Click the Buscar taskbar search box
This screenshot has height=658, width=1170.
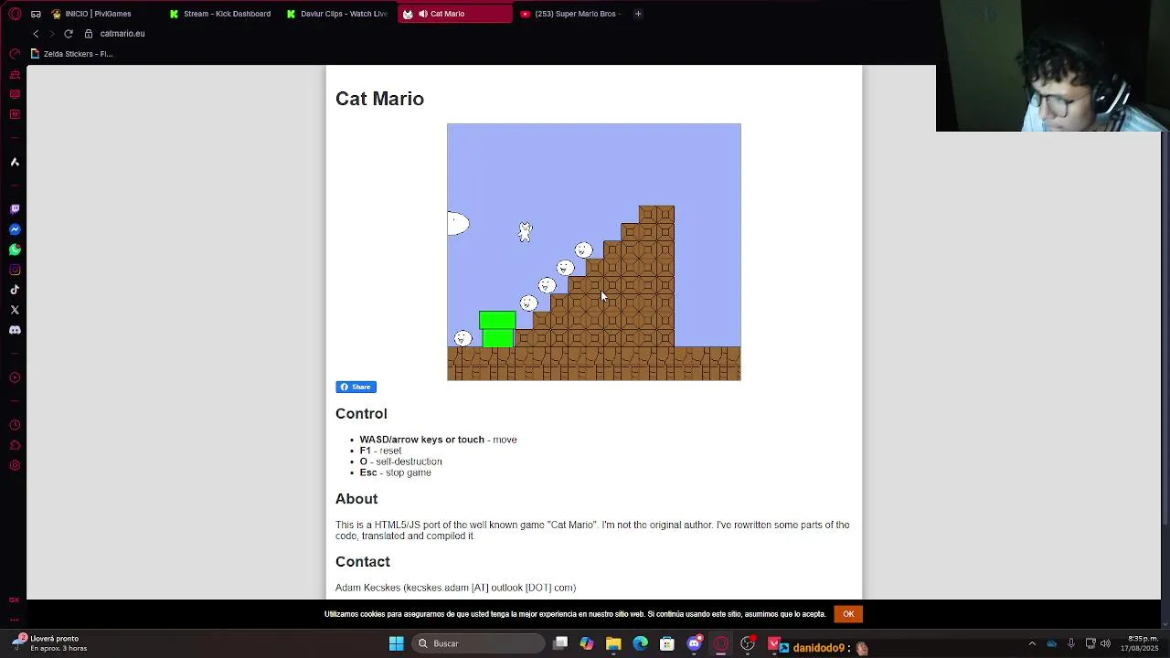(x=477, y=643)
